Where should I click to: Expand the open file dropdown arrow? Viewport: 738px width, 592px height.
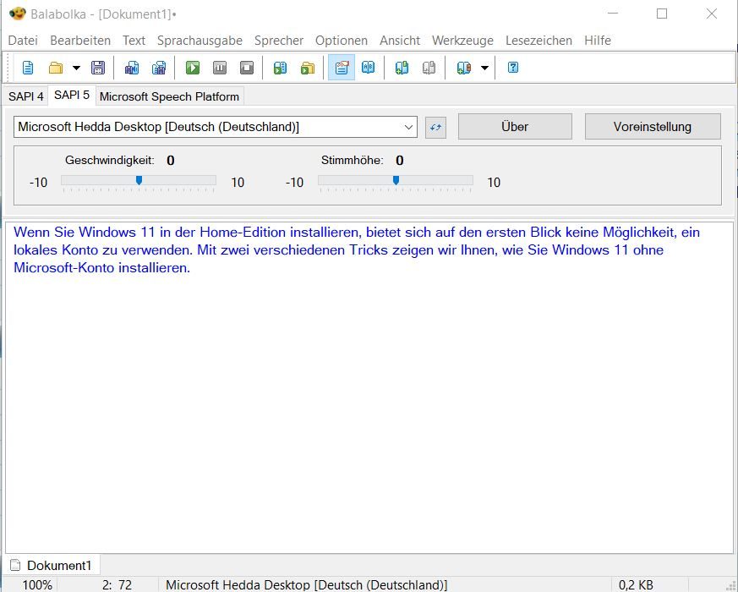point(76,68)
